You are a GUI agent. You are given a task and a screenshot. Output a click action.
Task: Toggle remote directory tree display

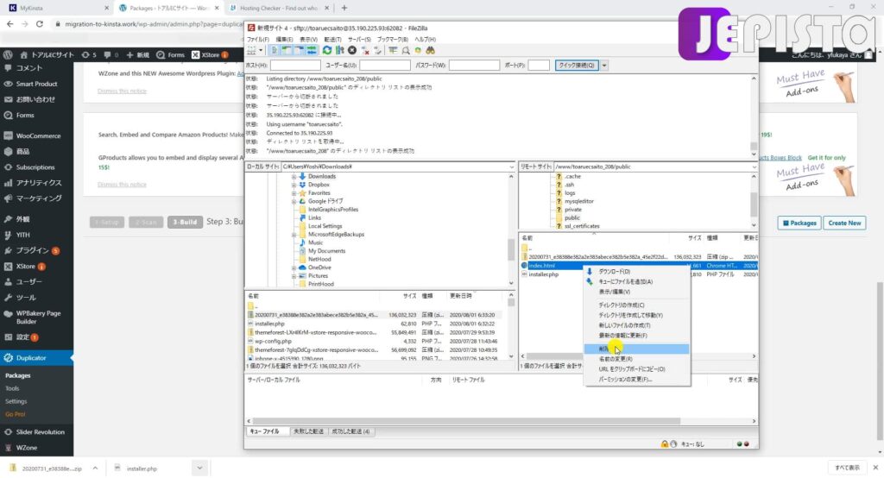(x=299, y=51)
